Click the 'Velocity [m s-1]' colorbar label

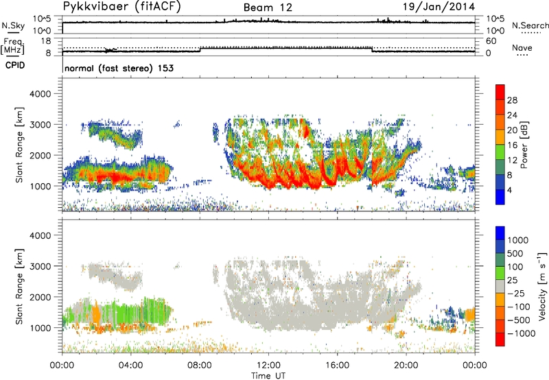542,286
